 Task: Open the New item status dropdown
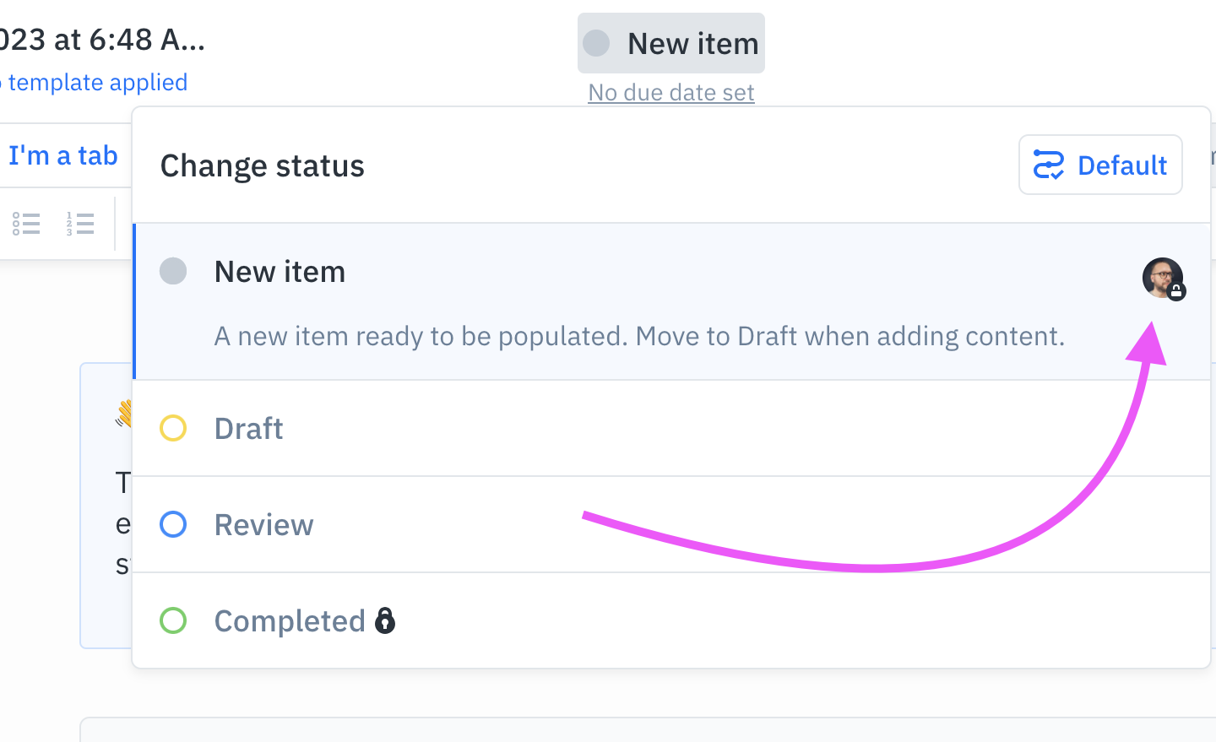(x=671, y=43)
